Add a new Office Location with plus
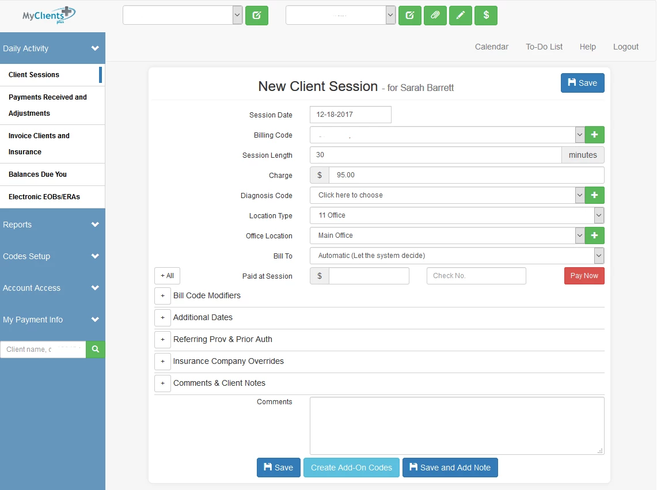657x490 pixels. (595, 235)
